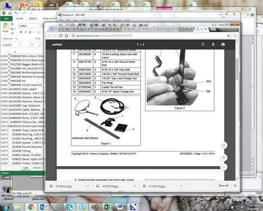Viewport: 263px width, 211px height.
Task: Download the PDF document
Action: [213, 44]
